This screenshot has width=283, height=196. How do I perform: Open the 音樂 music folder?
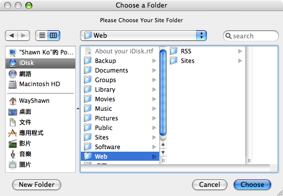coord(40,154)
